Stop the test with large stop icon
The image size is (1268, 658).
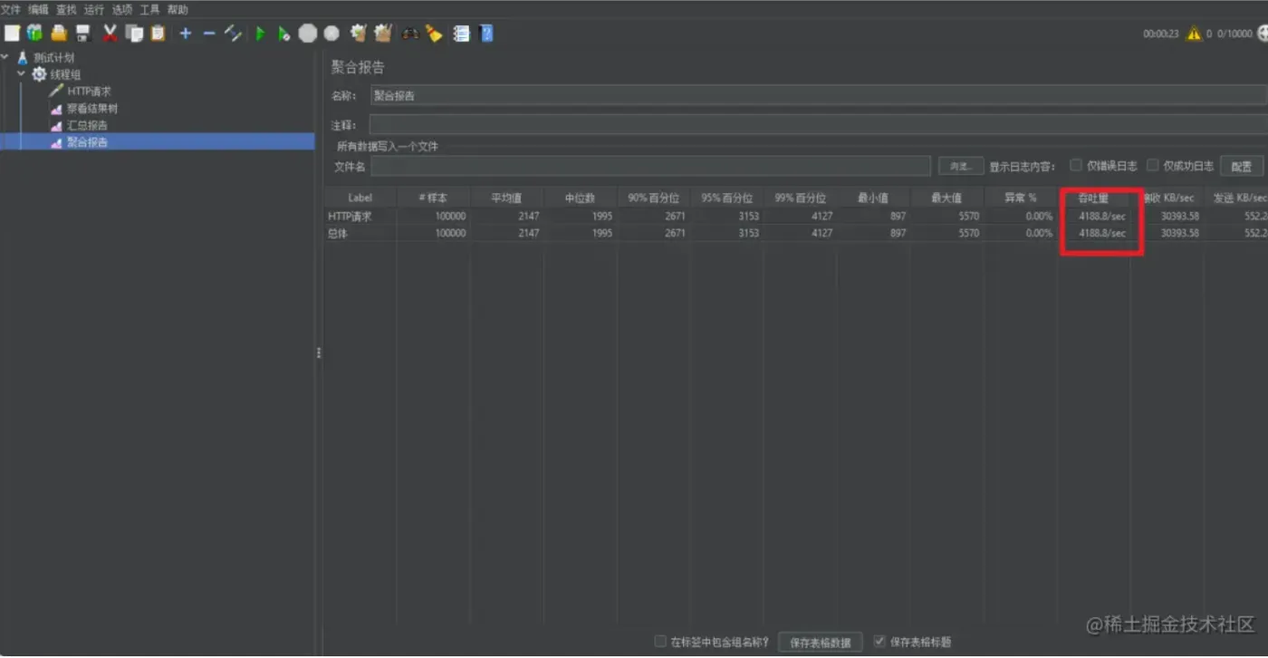308,34
